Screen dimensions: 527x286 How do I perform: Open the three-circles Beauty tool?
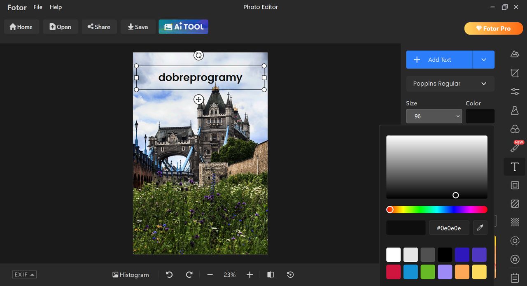point(515,129)
